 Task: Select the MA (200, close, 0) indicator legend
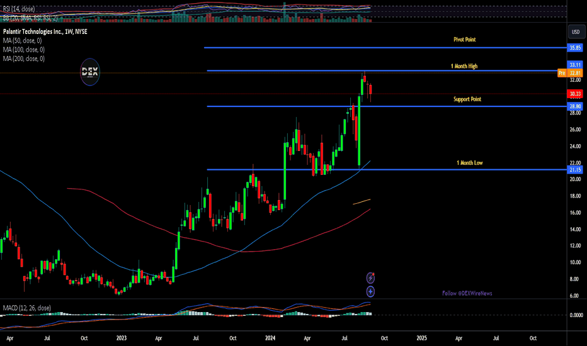point(23,59)
